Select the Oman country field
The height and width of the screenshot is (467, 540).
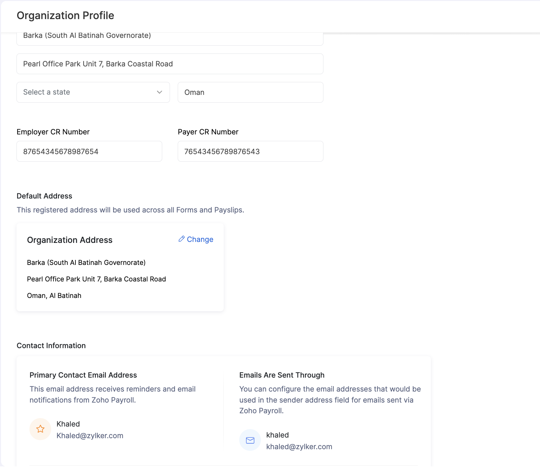(x=250, y=92)
